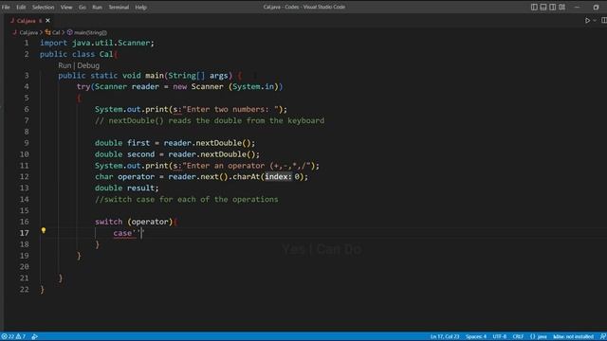Split the editor to the right
This screenshot has width=607, height=341.
coord(604,21)
